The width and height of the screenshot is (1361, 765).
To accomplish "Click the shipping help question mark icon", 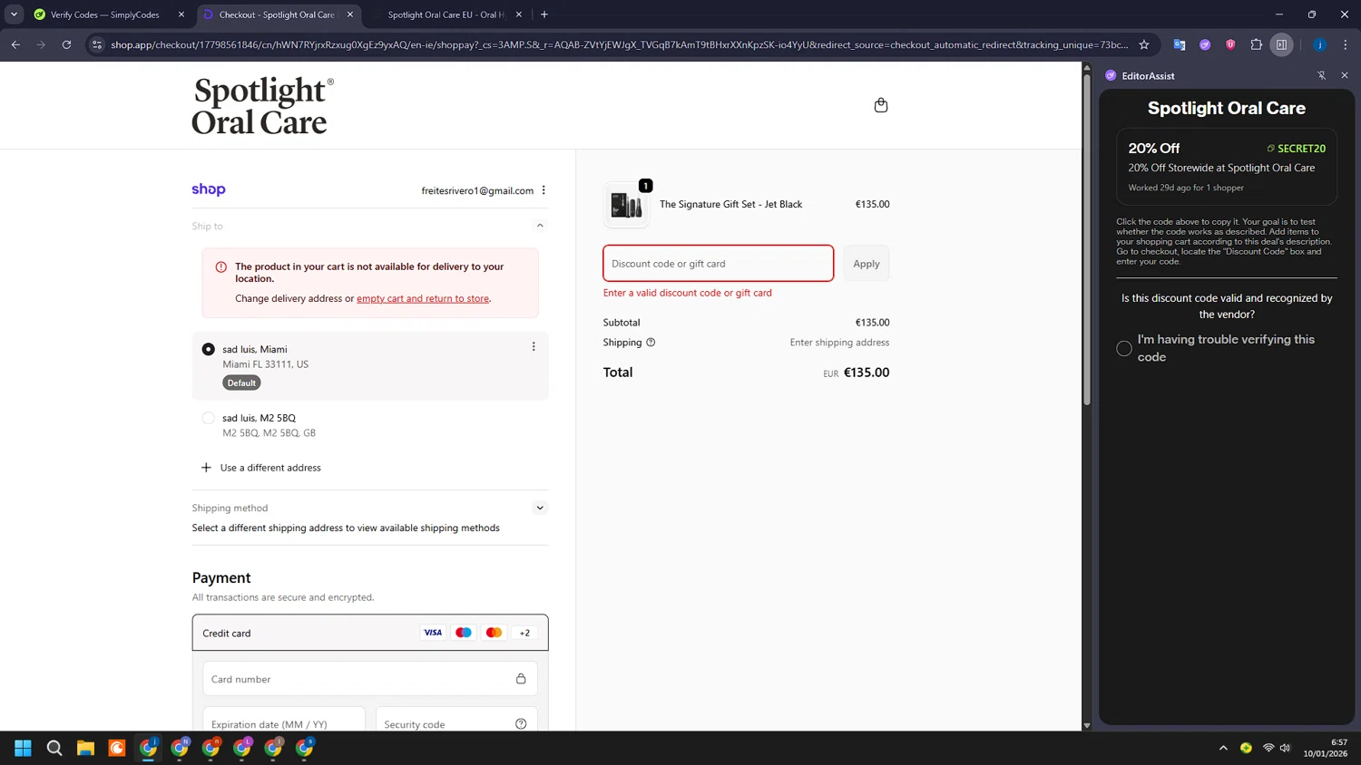I will 651,343.
